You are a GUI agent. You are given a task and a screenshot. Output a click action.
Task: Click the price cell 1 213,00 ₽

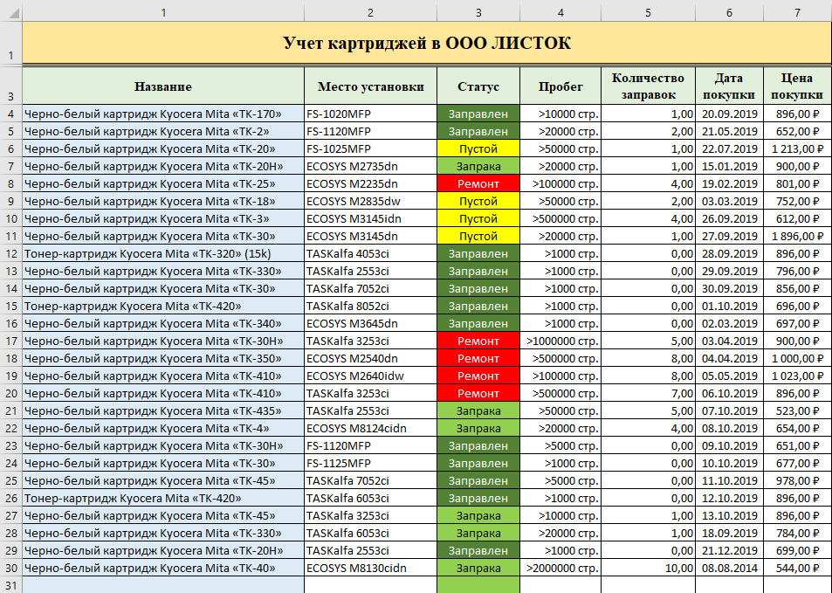(x=796, y=148)
